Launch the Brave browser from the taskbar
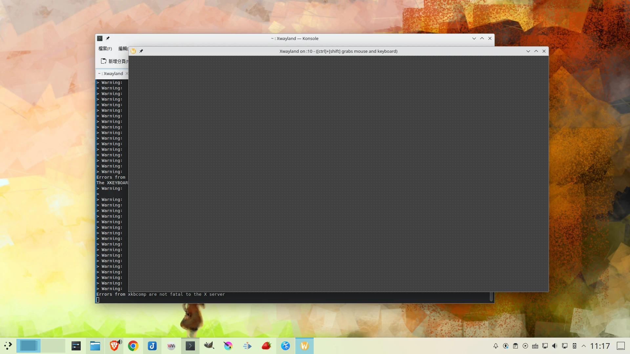 click(114, 346)
